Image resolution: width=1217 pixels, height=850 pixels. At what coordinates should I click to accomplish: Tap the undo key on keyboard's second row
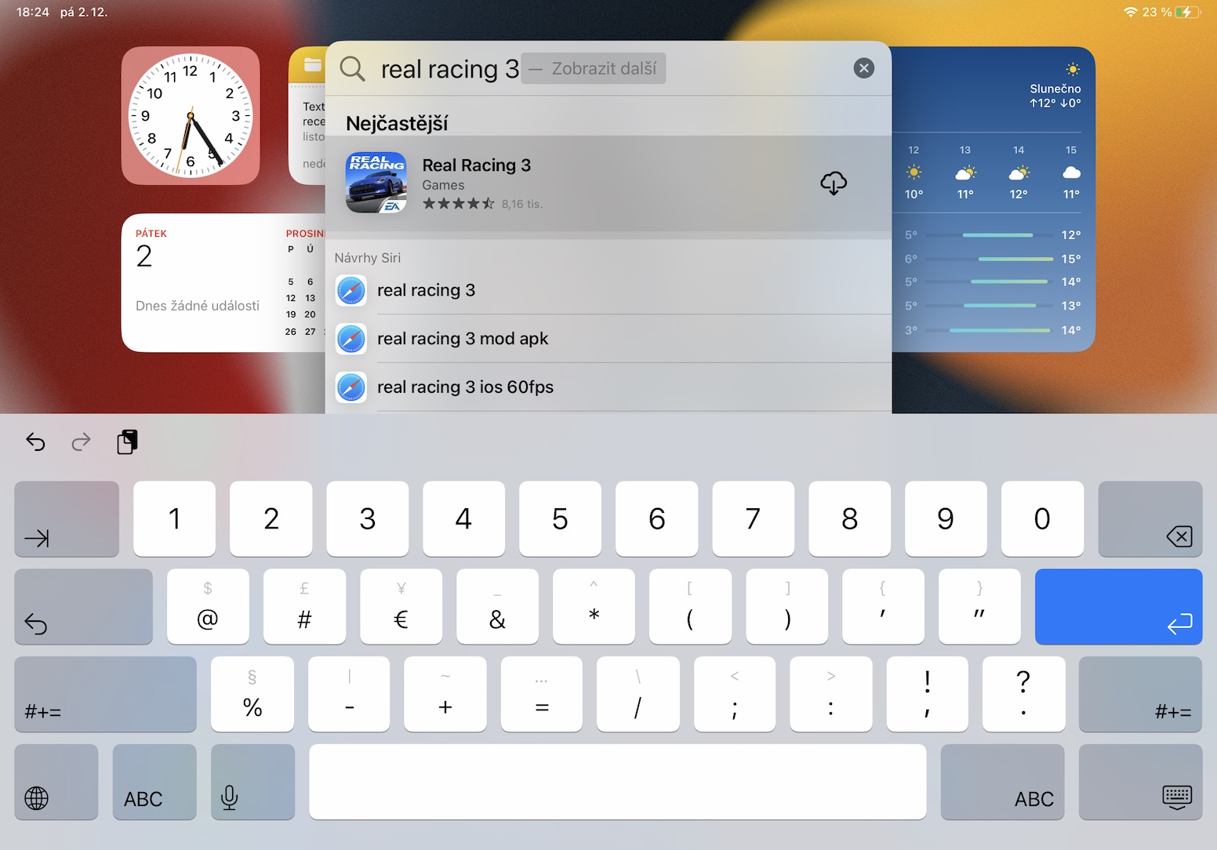[83, 607]
